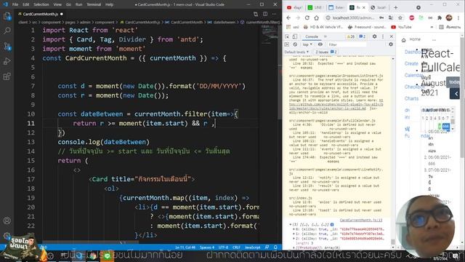Open the new tab plus button in Chrome
Image resolution: width=465 pixels, height=262 pixels.
(395, 7)
